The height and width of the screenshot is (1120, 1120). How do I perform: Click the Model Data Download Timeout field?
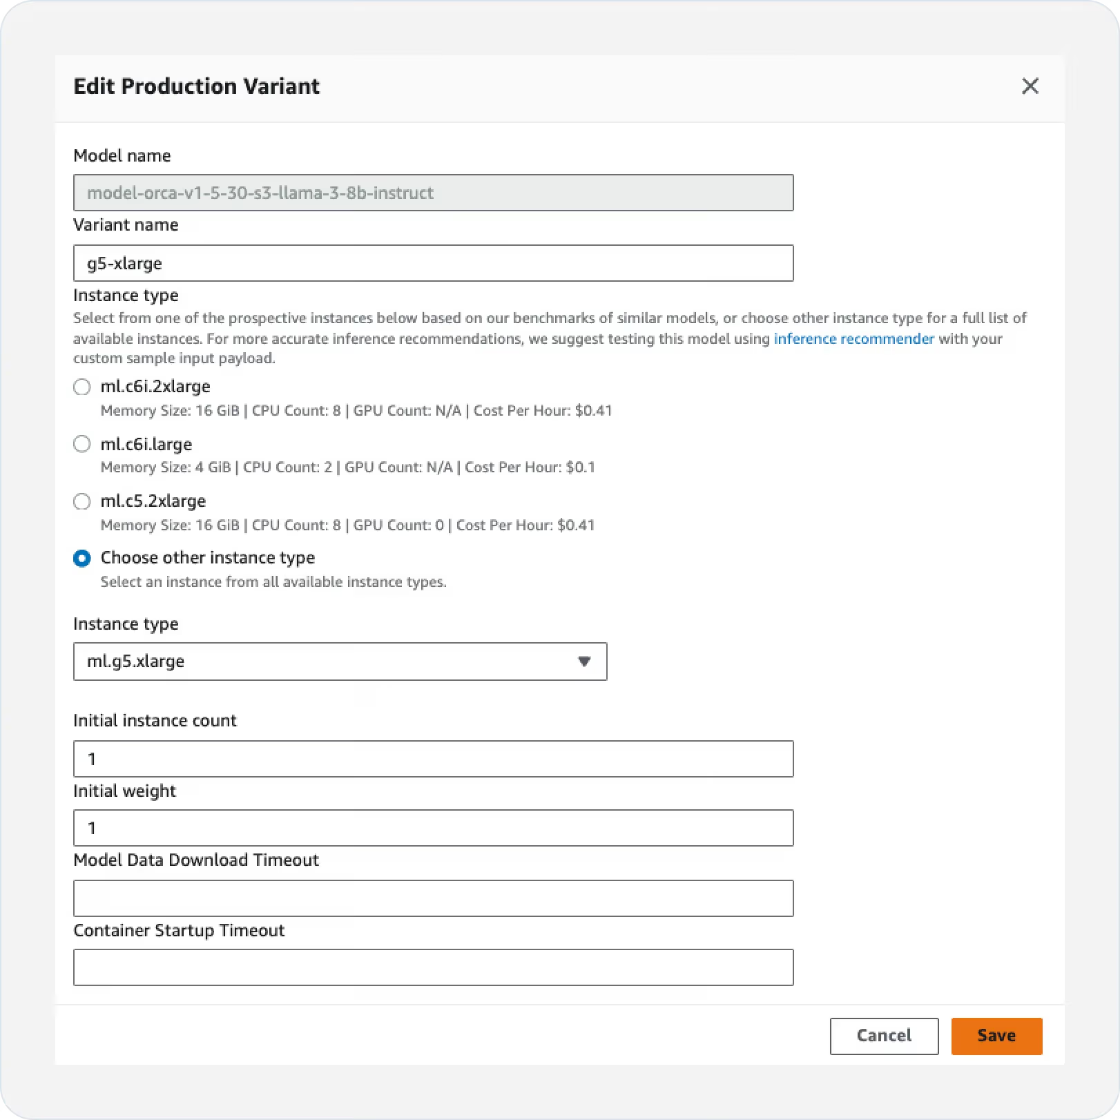click(433, 898)
